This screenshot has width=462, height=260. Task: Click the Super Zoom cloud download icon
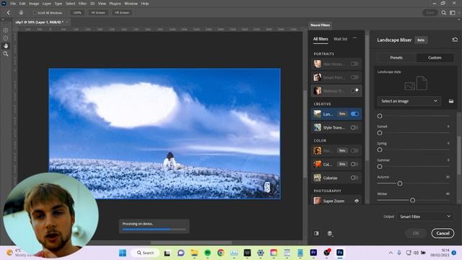click(x=357, y=201)
